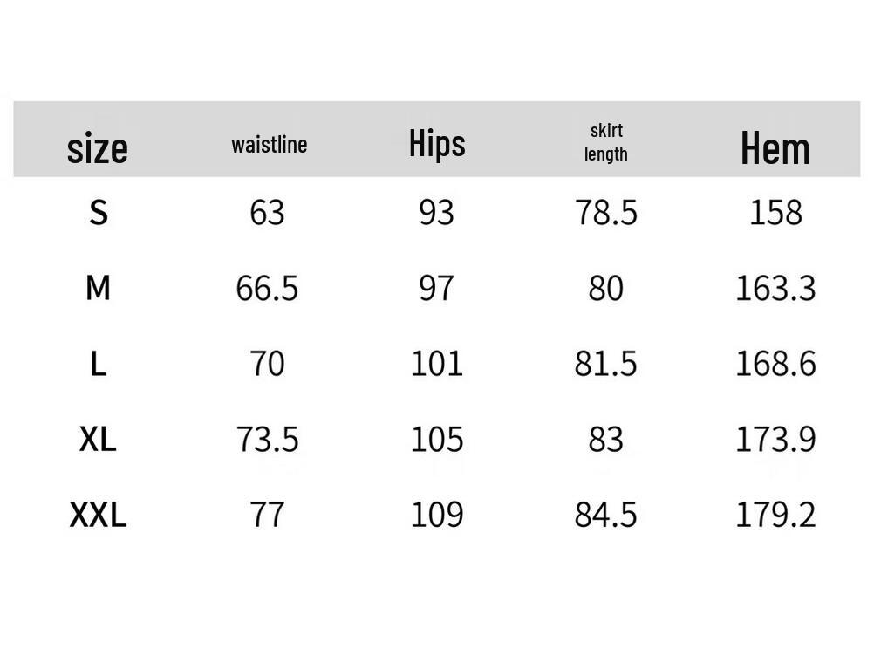Select skirt length value 84.5
The width and height of the screenshot is (874, 656).
tap(606, 515)
